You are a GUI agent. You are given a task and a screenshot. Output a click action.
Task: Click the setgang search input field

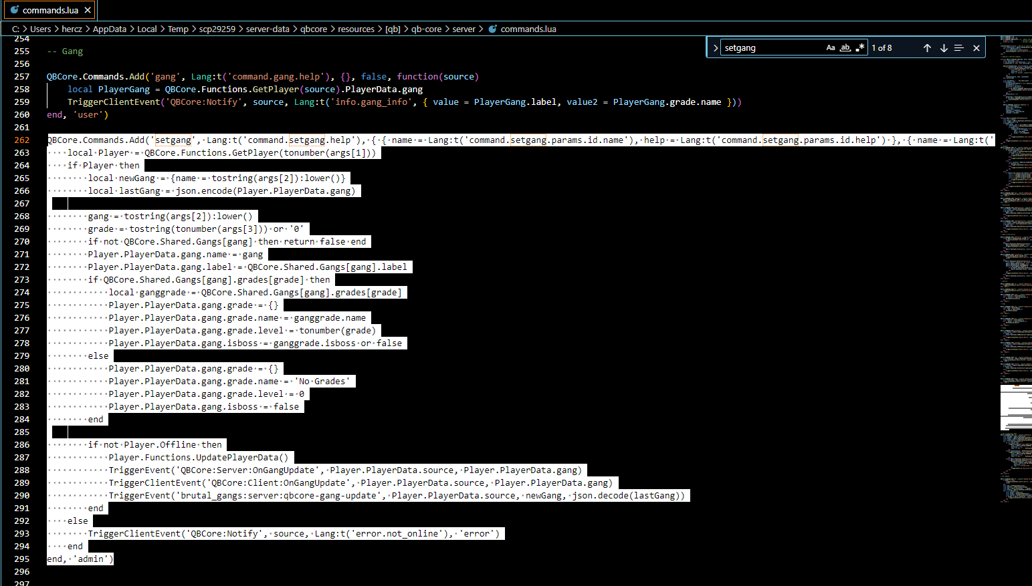coord(772,48)
